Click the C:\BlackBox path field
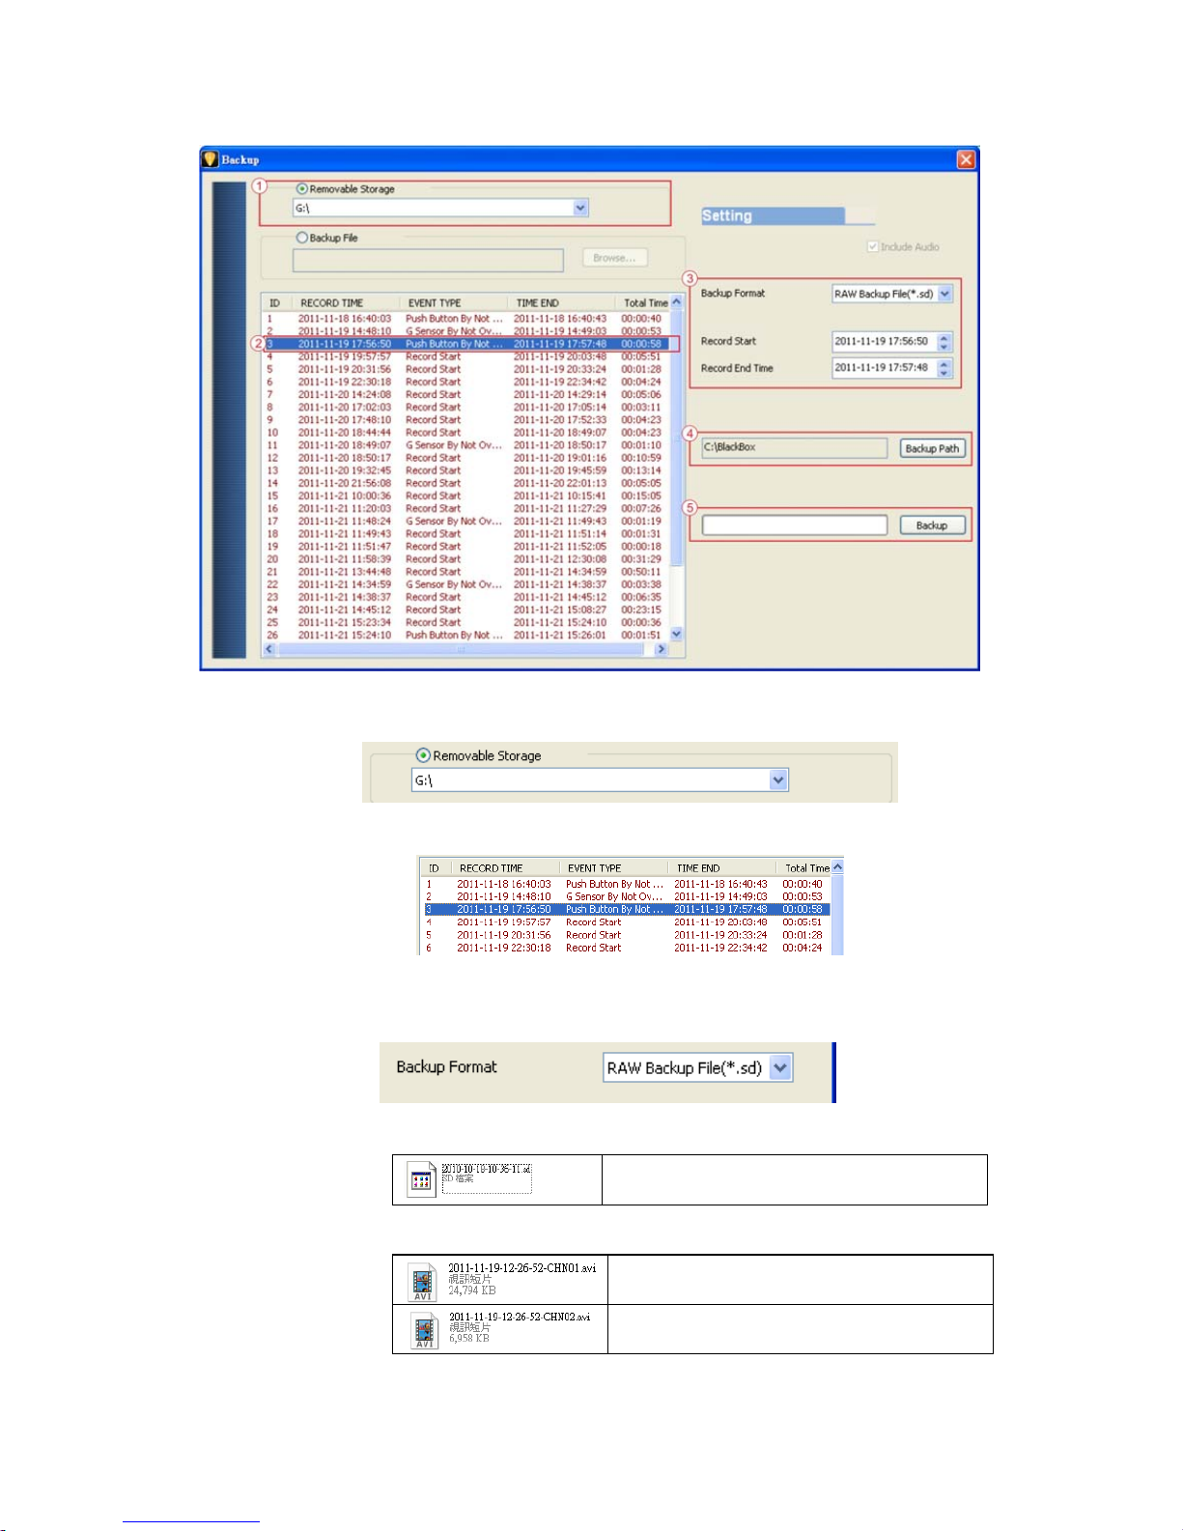This screenshot has height=1531, width=1183. [794, 448]
